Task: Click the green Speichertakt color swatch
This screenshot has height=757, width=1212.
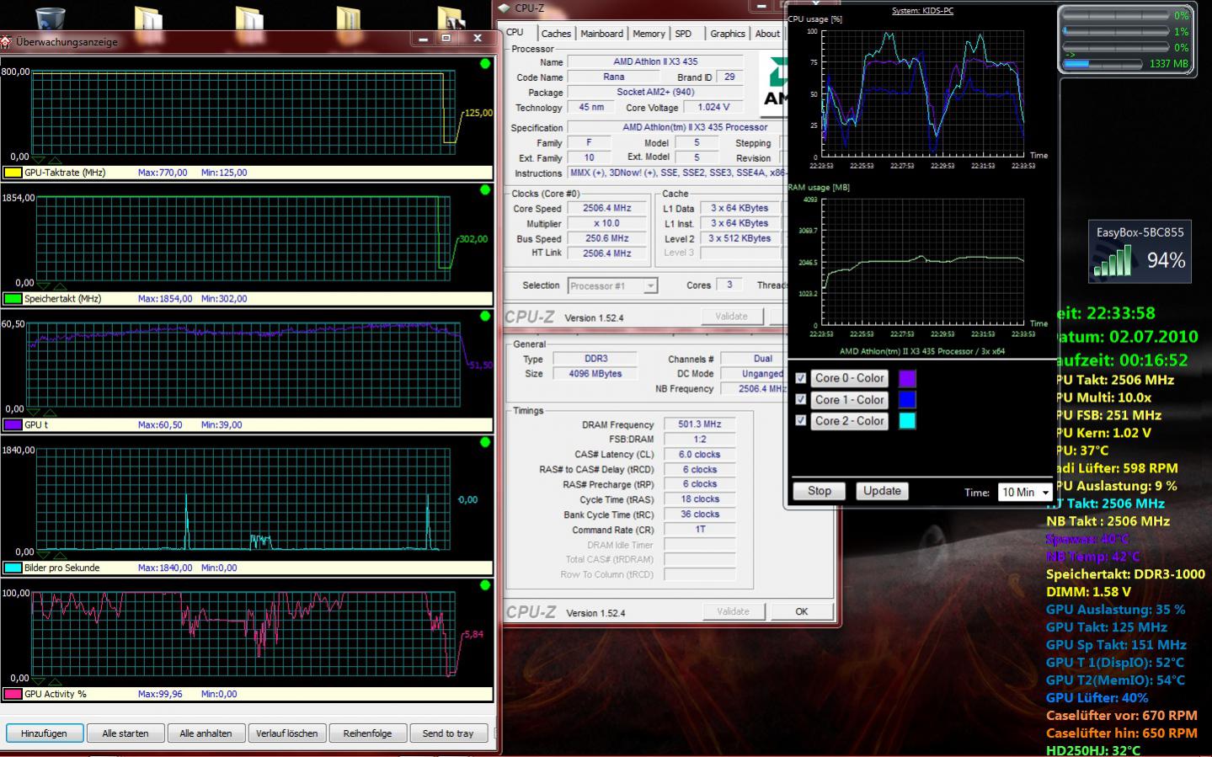Action: [x=13, y=299]
